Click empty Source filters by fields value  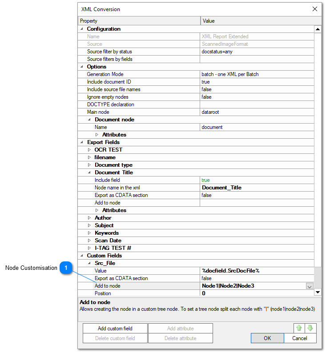(x=257, y=59)
